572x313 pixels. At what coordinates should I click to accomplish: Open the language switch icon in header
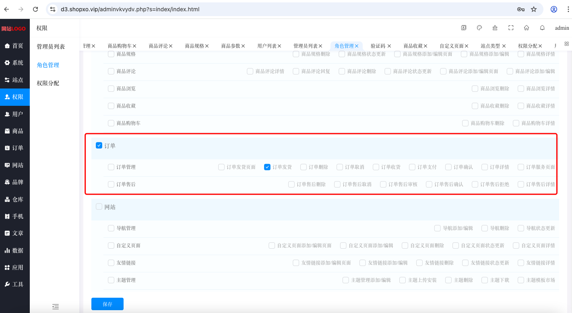tap(464, 28)
